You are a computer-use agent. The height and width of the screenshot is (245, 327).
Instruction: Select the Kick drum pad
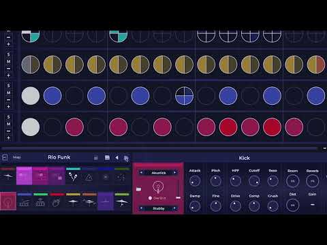[x=8, y=201]
